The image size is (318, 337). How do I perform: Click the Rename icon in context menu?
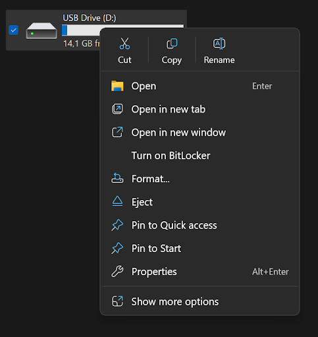[x=219, y=43]
